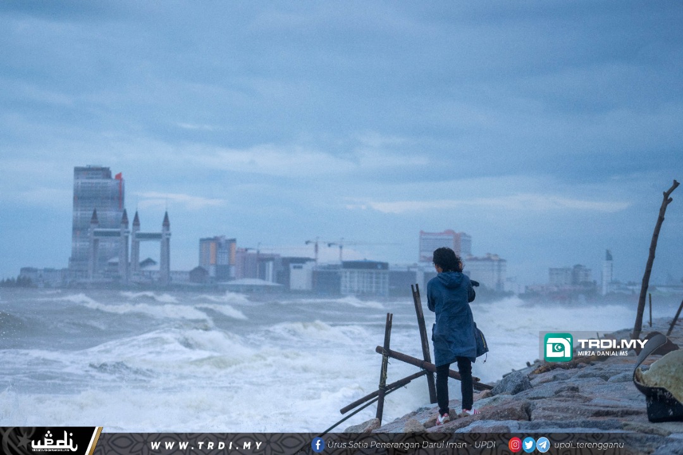Click the updi_terengganu social handle

[x=588, y=445]
